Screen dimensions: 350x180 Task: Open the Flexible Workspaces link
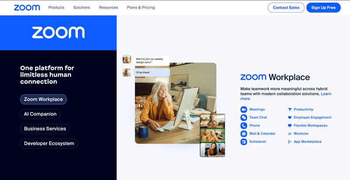point(311,126)
